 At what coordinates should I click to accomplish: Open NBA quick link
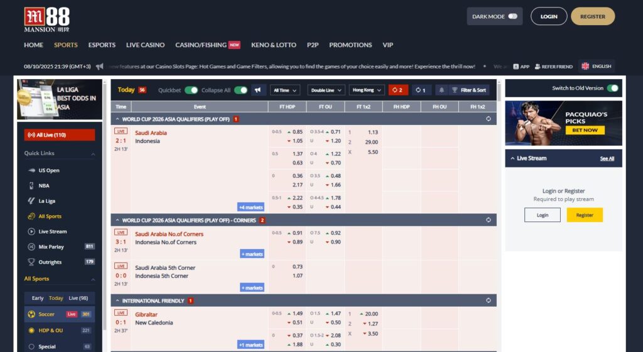(x=43, y=186)
